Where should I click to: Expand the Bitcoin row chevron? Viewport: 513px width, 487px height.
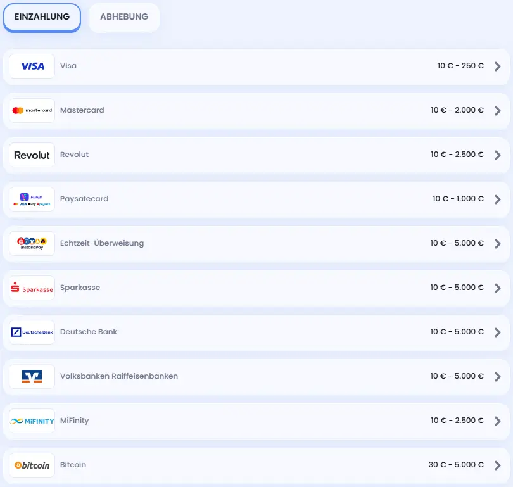498,465
